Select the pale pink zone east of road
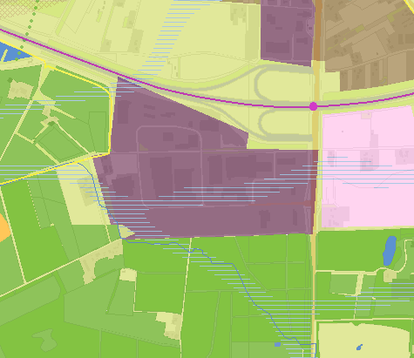 point(368,167)
